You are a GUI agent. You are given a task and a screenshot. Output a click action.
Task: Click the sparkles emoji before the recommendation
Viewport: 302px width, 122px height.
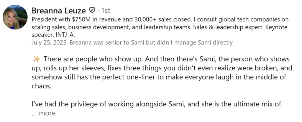(x=36, y=59)
